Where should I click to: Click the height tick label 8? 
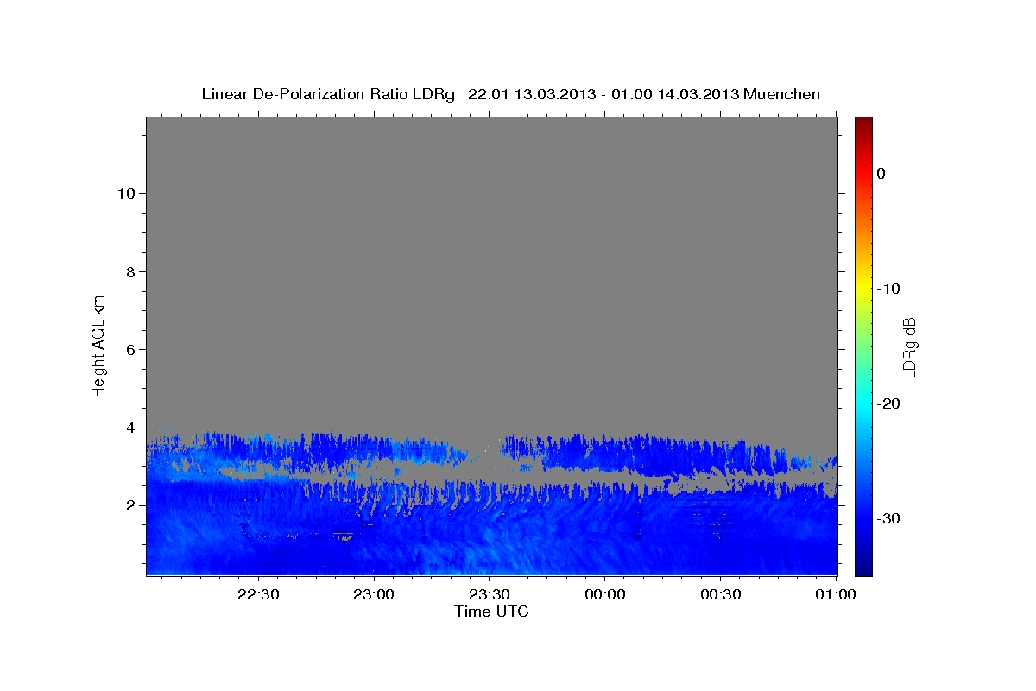coord(129,272)
